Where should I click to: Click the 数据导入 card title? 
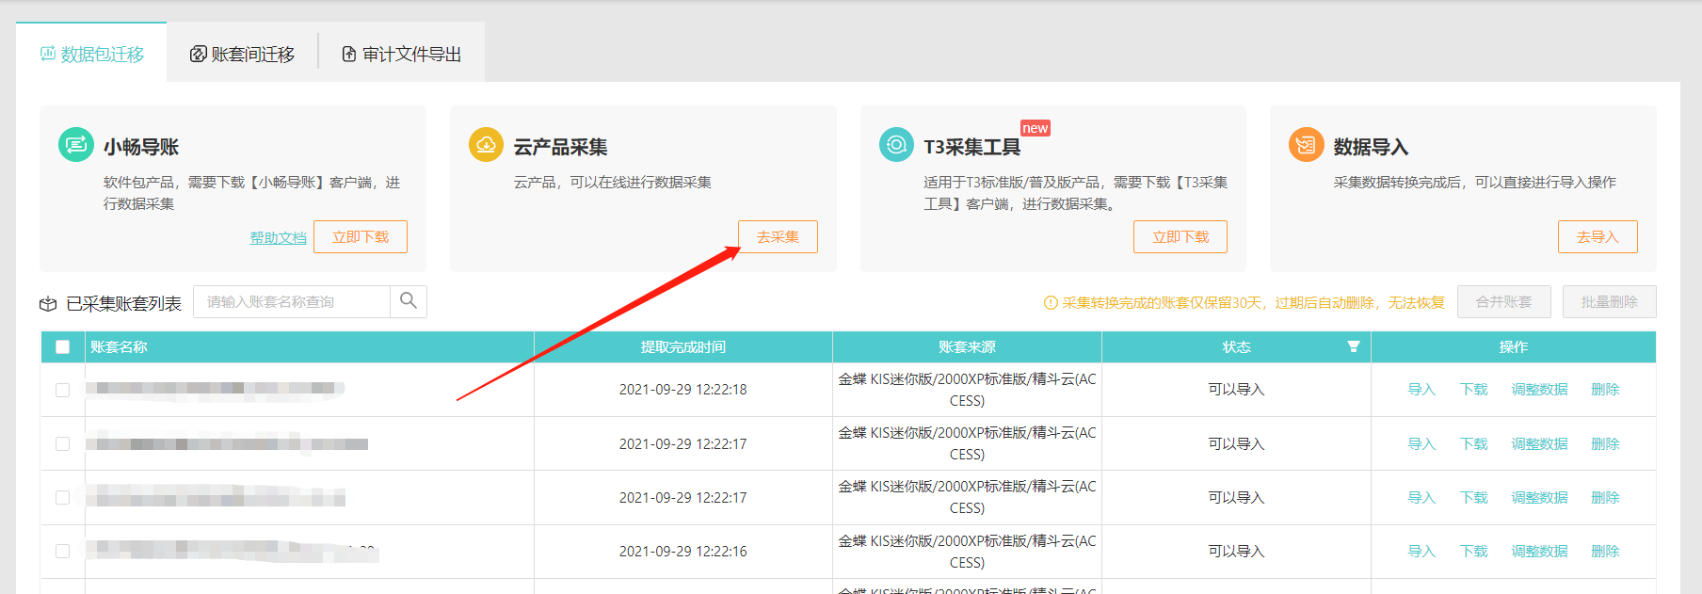point(1371,147)
